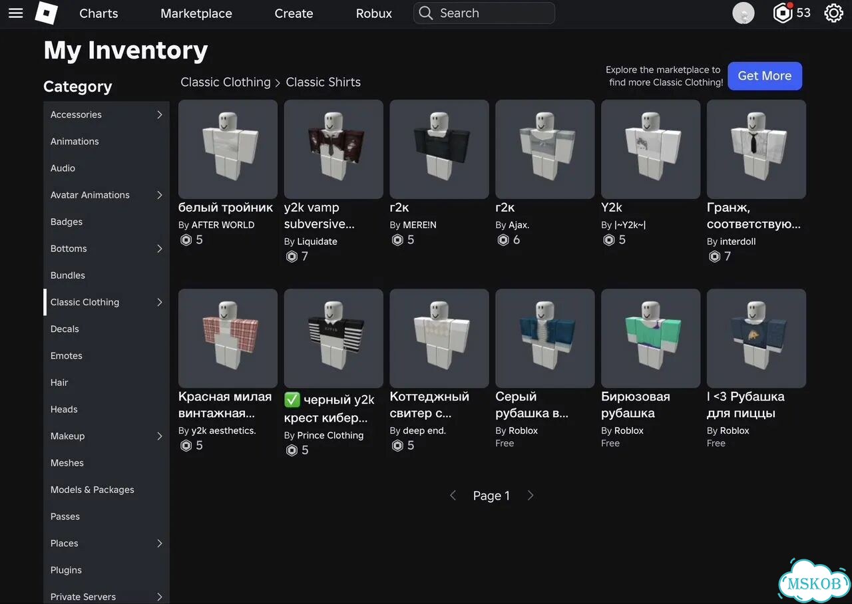
Task: Open the hamburger navigation menu
Action: (x=16, y=13)
